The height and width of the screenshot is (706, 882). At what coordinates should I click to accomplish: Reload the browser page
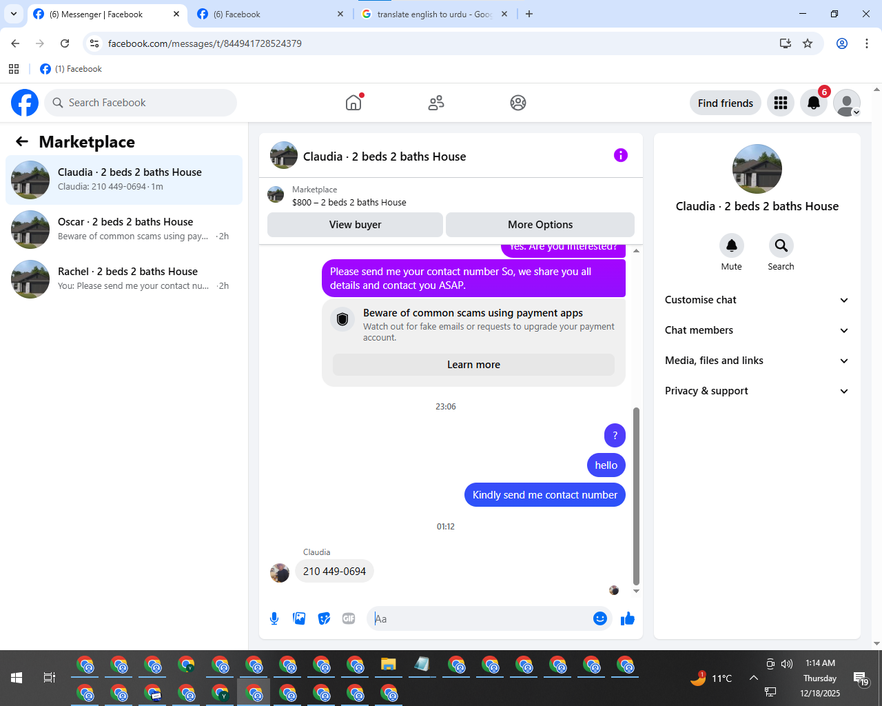tap(65, 43)
